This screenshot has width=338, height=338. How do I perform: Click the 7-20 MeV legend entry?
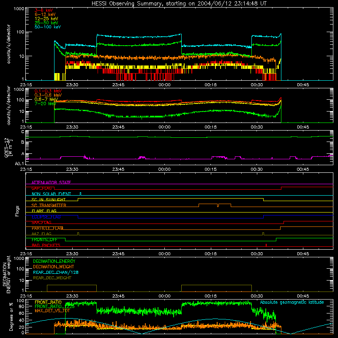click(x=46, y=104)
